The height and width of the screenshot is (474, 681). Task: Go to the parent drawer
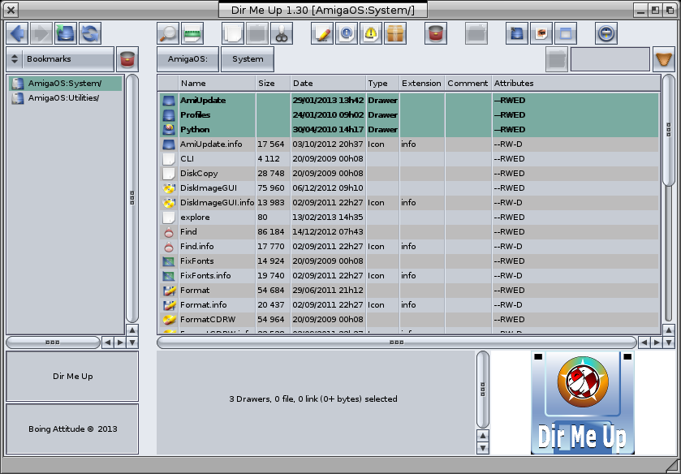pyautogui.click(x=66, y=33)
